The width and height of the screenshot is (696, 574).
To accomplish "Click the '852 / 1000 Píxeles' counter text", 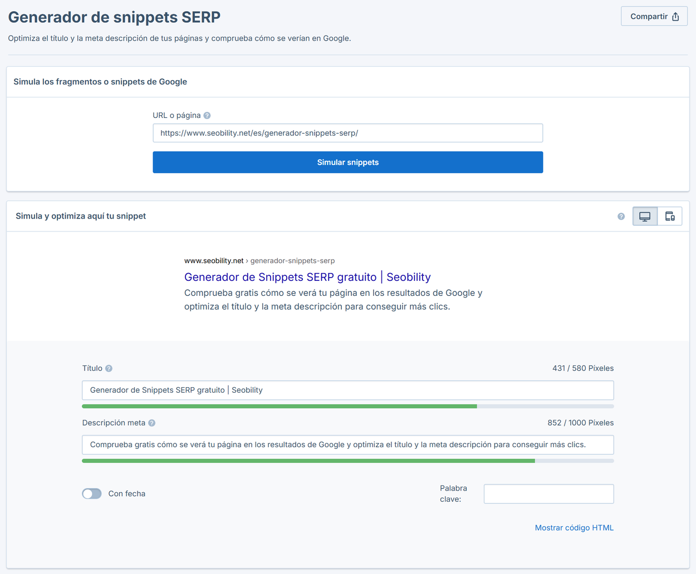I will click(581, 423).
